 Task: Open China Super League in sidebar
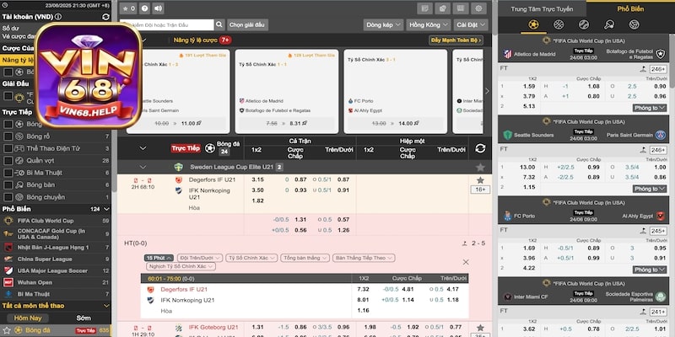click(x=56, y=259)
